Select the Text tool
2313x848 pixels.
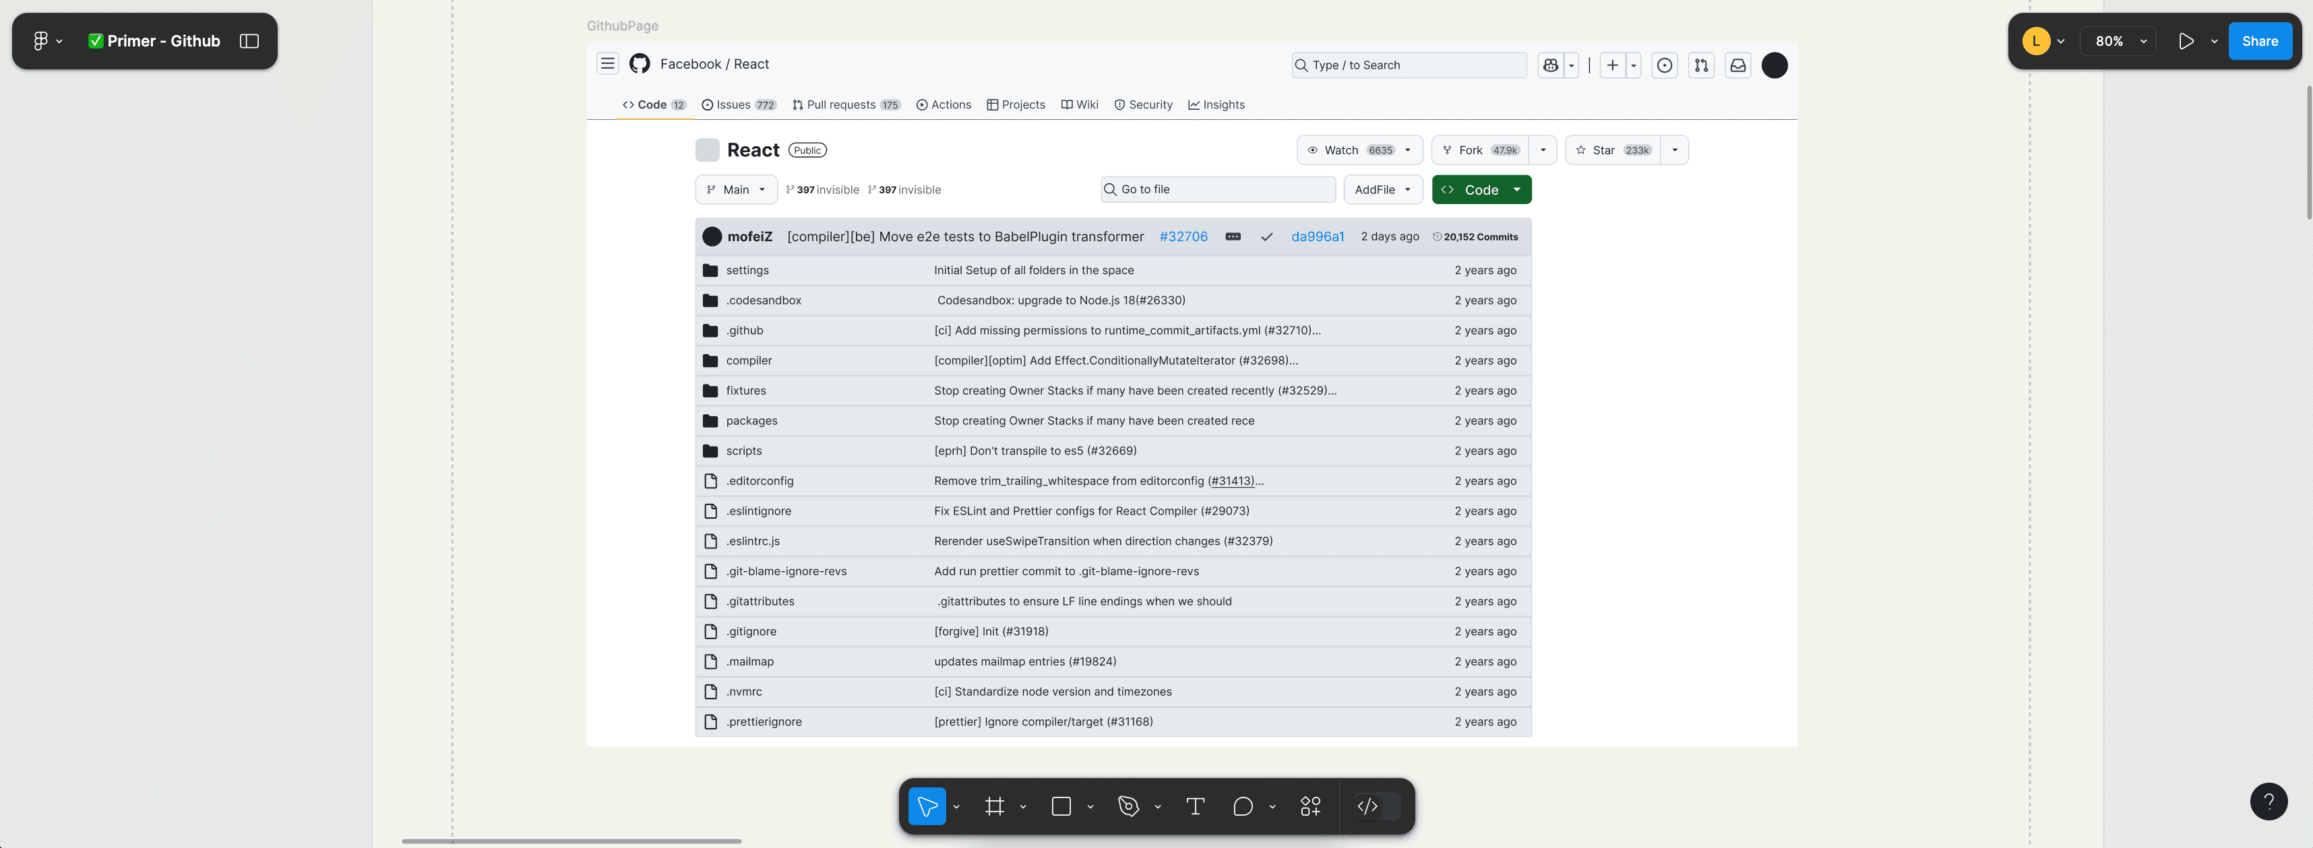(1194, 806)
